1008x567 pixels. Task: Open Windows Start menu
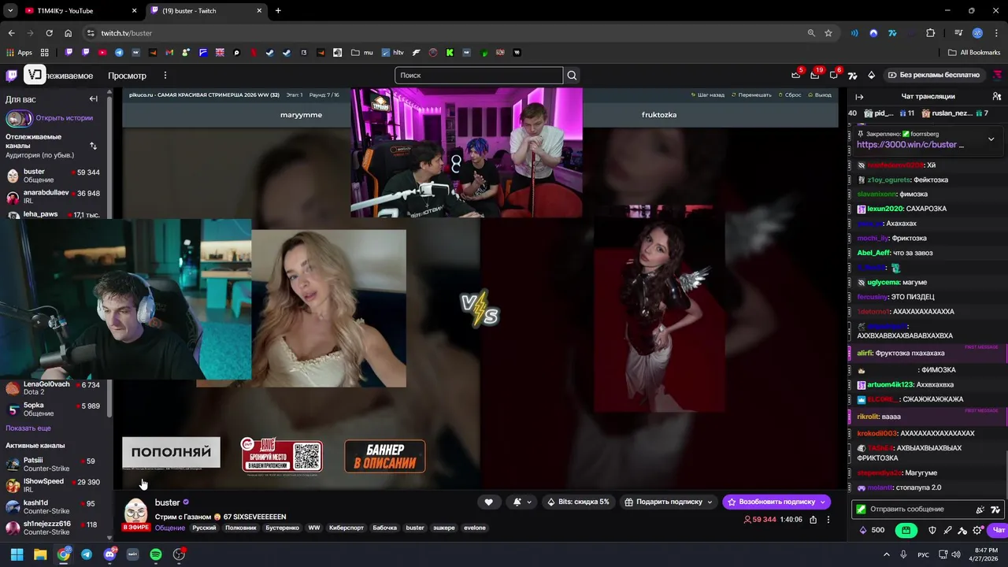[17, 554]
